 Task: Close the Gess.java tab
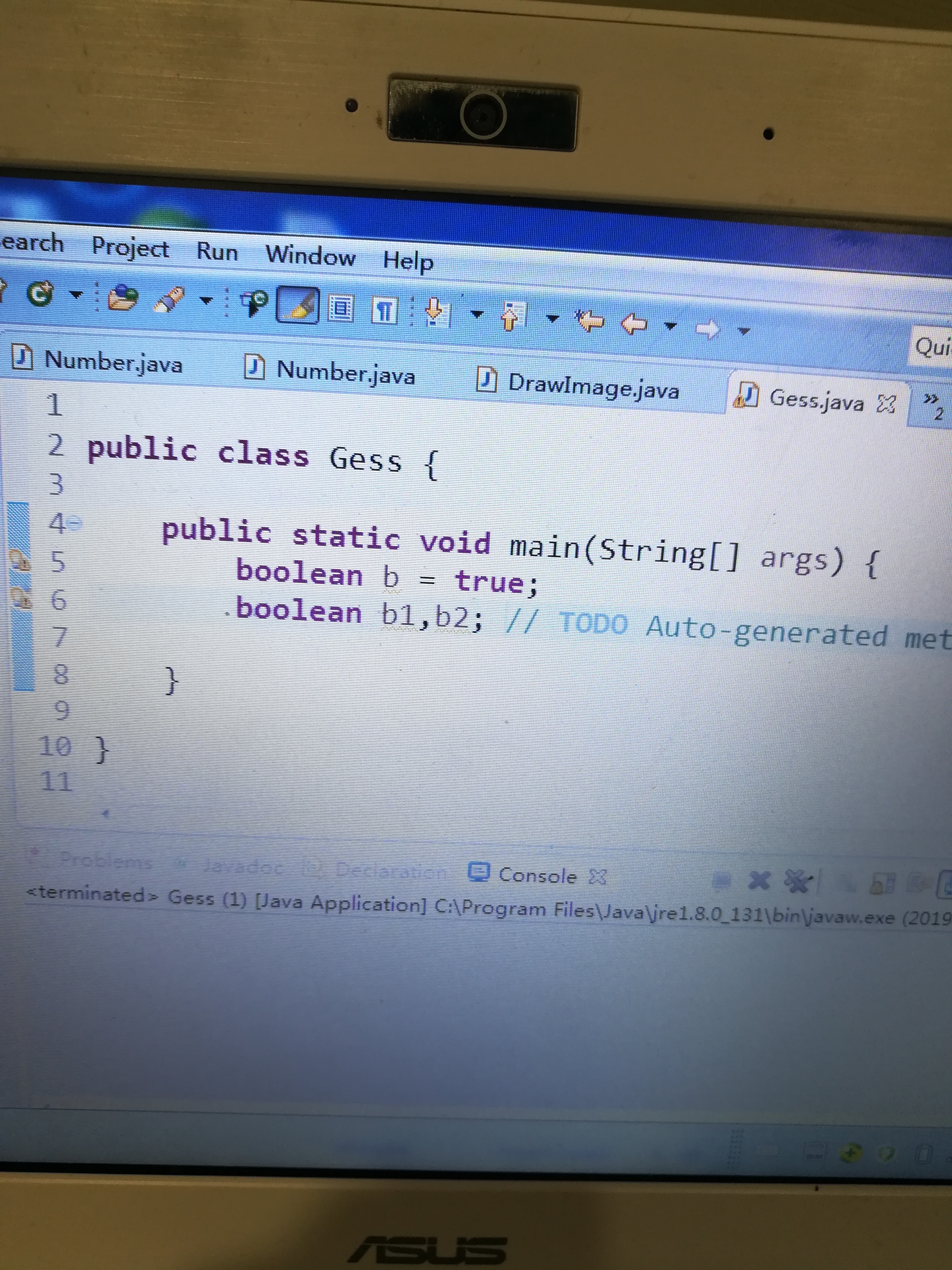(886, 404)
